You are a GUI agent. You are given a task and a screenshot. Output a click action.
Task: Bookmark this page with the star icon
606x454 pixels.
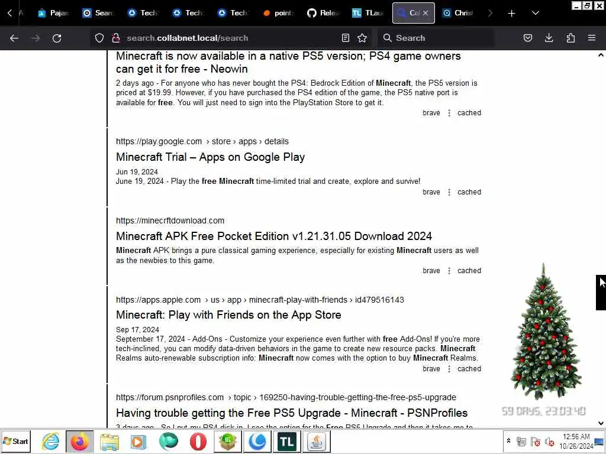click(362, 38)
